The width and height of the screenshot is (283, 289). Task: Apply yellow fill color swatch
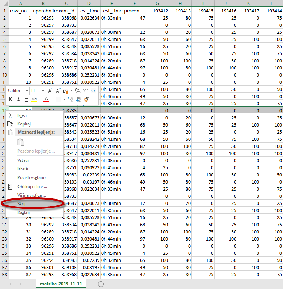[34, 99]
